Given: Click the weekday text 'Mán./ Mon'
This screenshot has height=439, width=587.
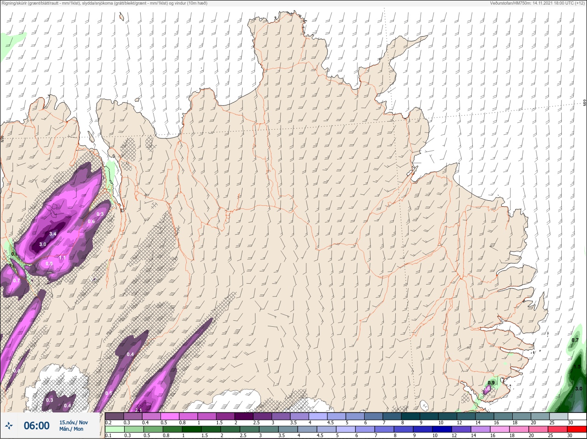Looking at the screenshot, I should 72,429.
